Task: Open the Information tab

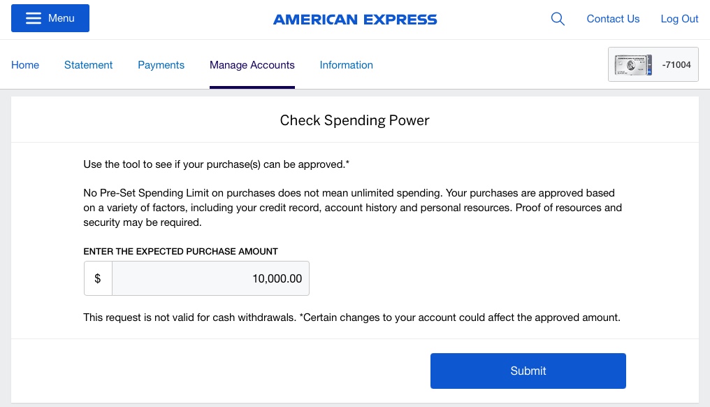Action: [346, 64]
